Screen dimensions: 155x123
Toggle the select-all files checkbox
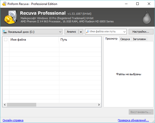(x=6, y=40)
